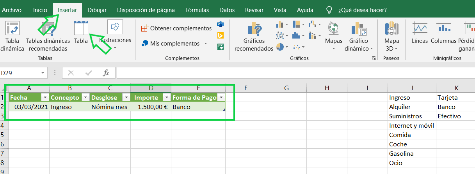
Task: Click the column G header
Action: click(286, 88)
